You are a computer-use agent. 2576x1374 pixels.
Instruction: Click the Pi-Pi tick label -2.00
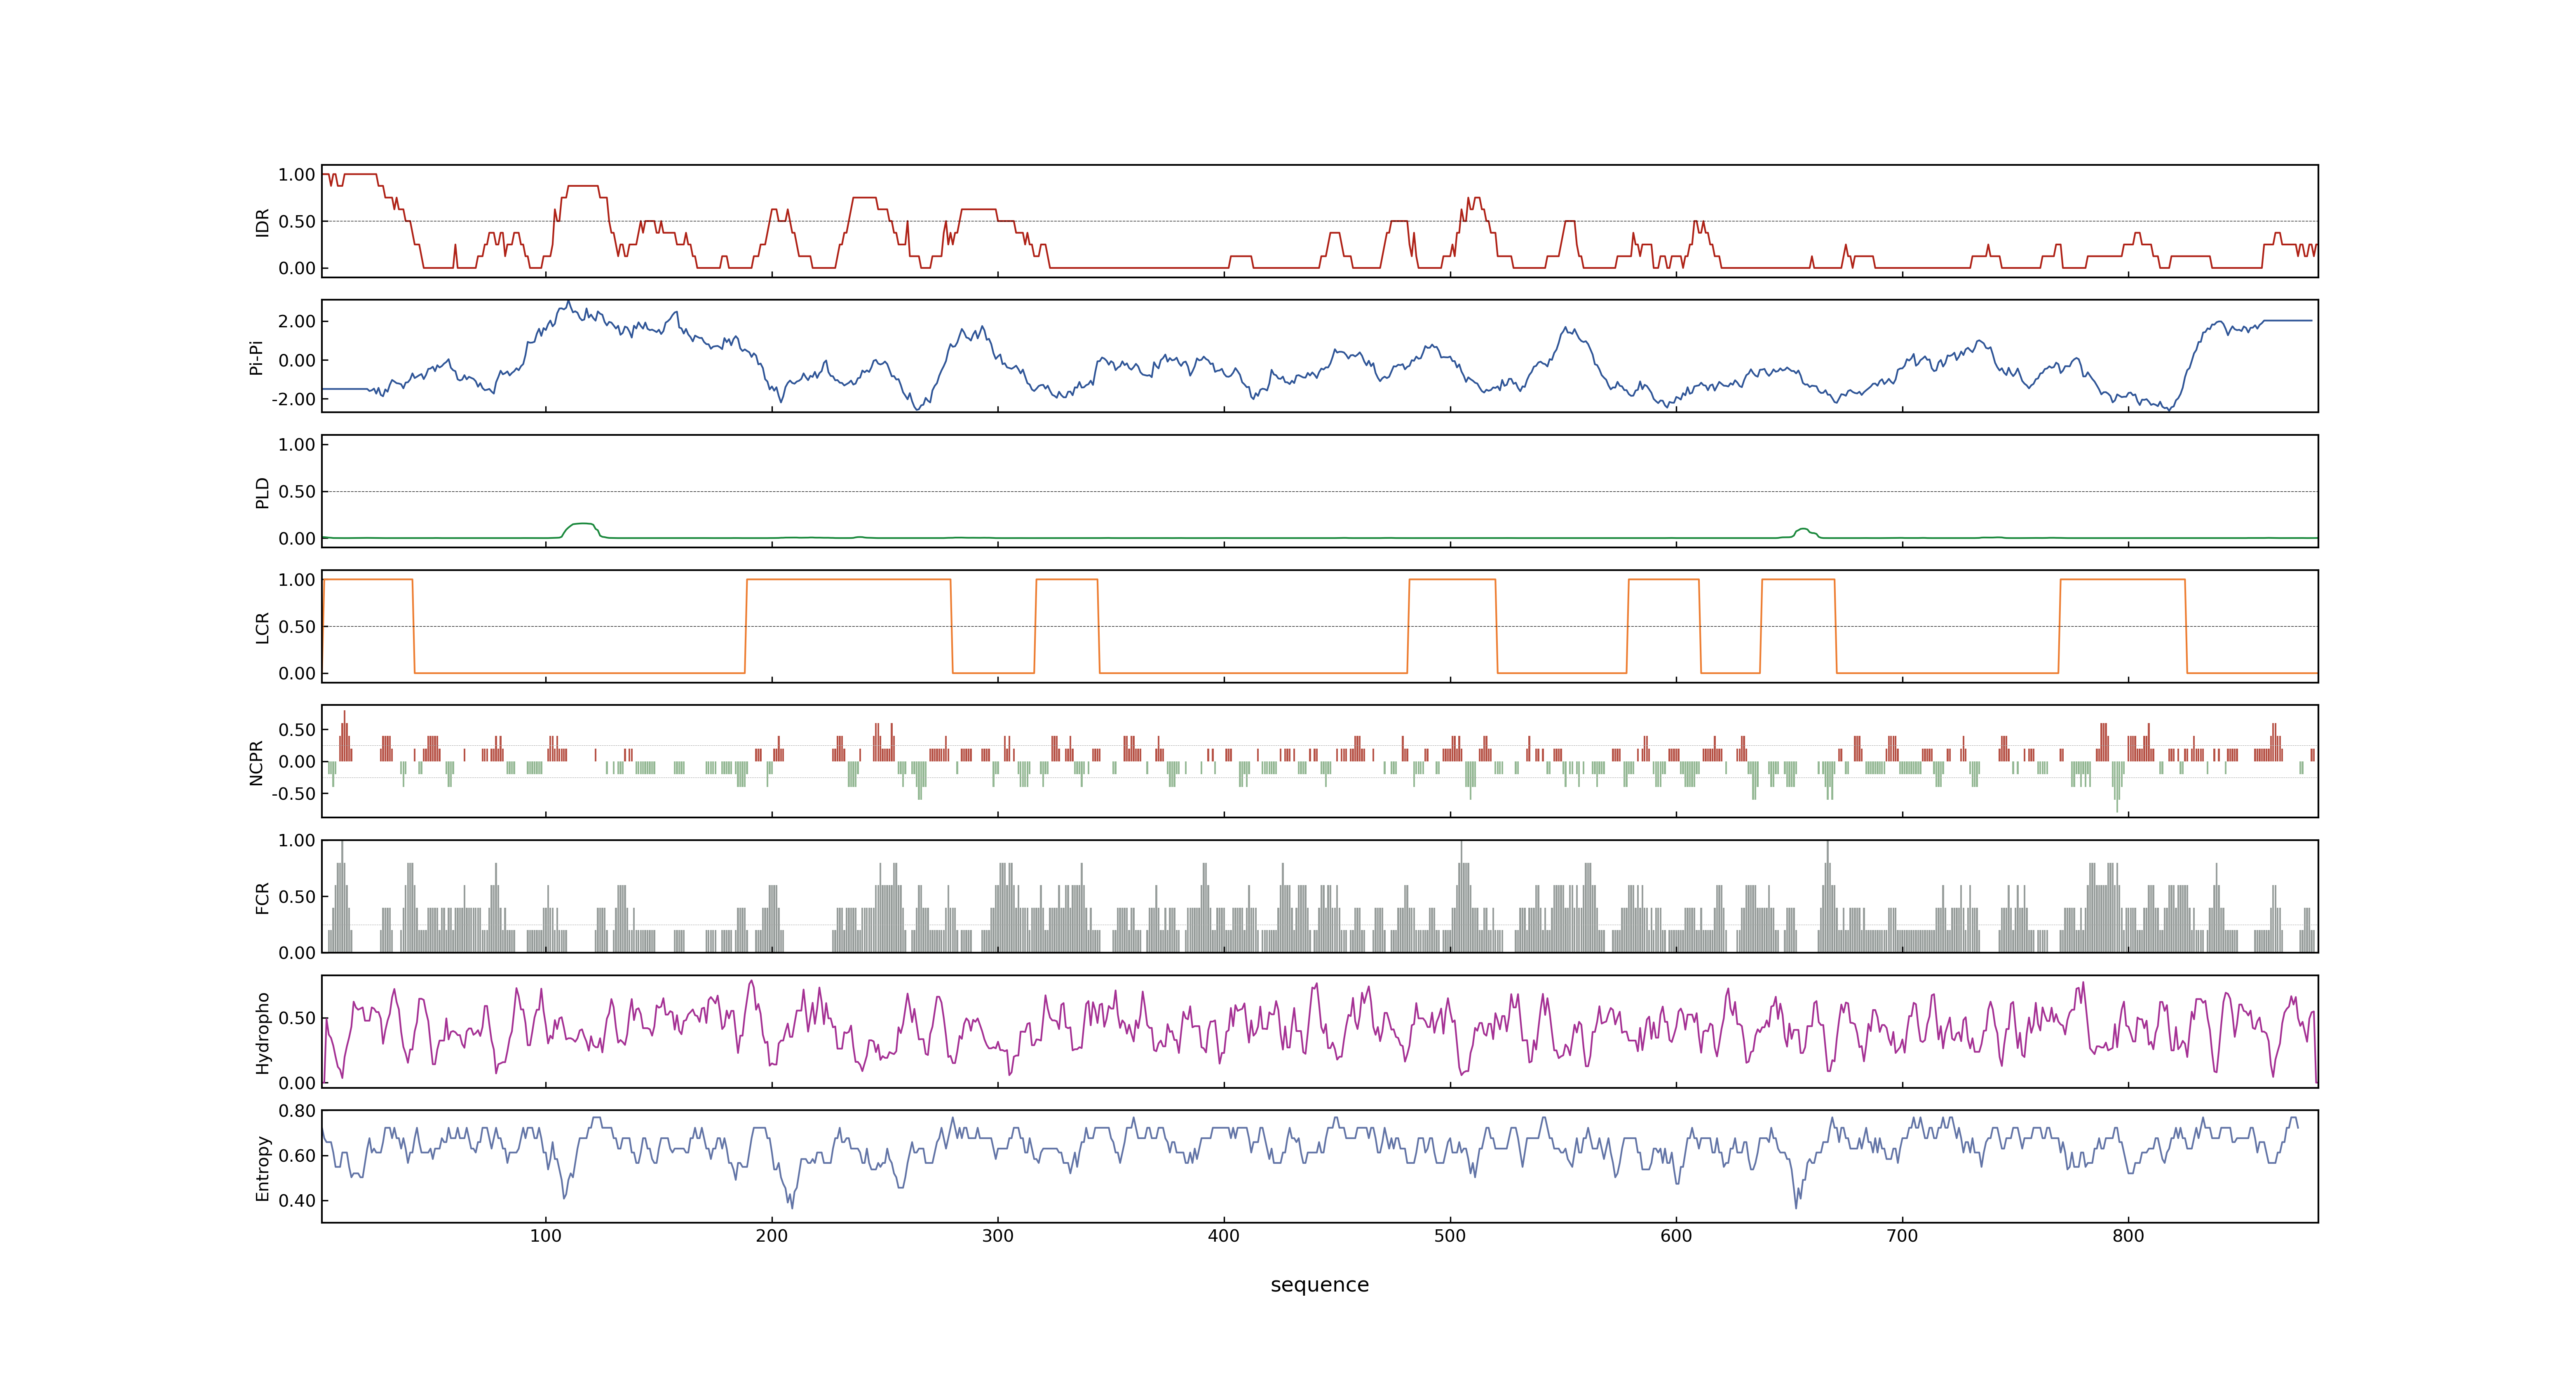(293, 399)
